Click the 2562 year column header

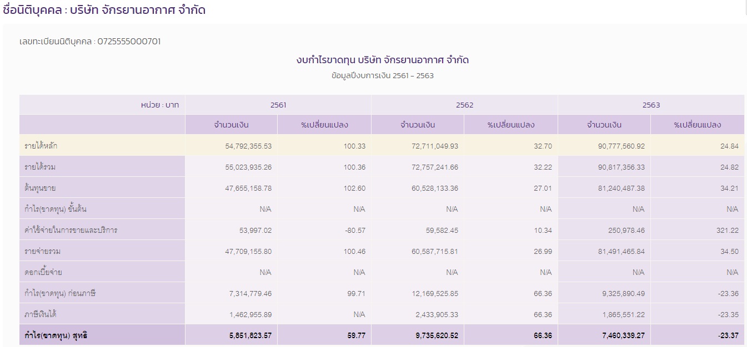464,104
